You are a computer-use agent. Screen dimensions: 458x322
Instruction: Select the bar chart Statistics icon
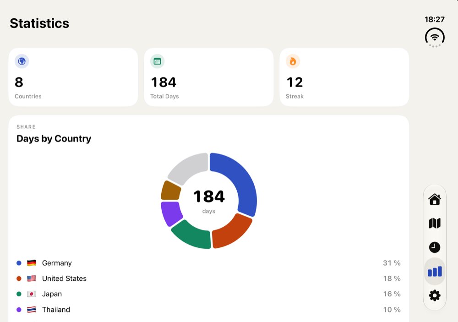click(x=435, y=271)
